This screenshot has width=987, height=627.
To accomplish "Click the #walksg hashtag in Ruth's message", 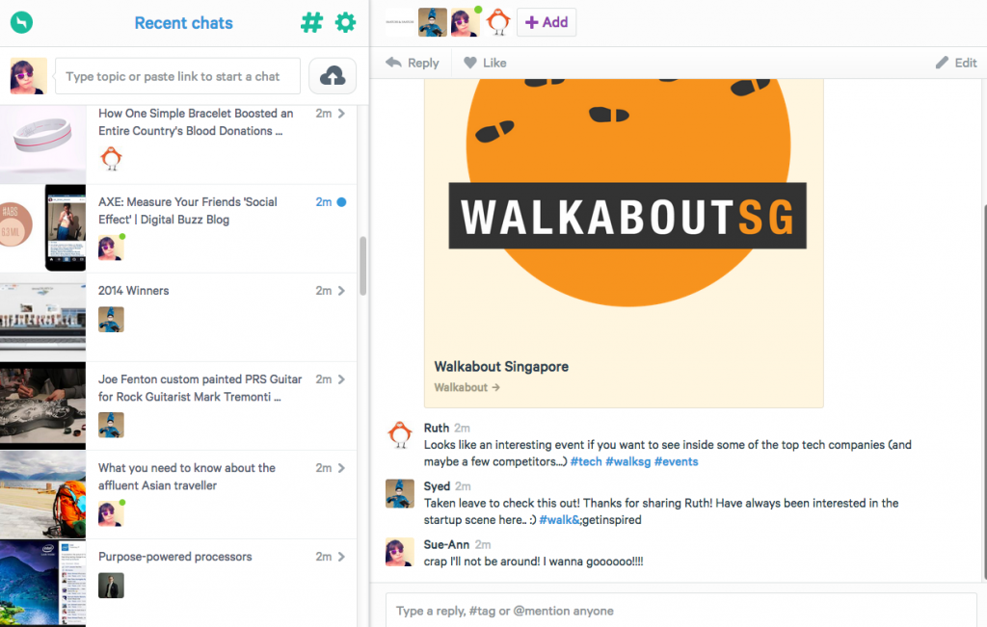I will (x=627, y=461).
